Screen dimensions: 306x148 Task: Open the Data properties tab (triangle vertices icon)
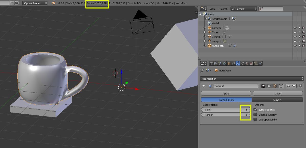click(242, 64)
